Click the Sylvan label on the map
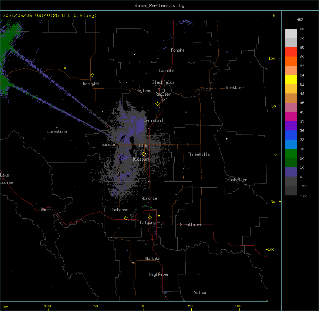This screenshot has width=319, height=311. point(144,90)
